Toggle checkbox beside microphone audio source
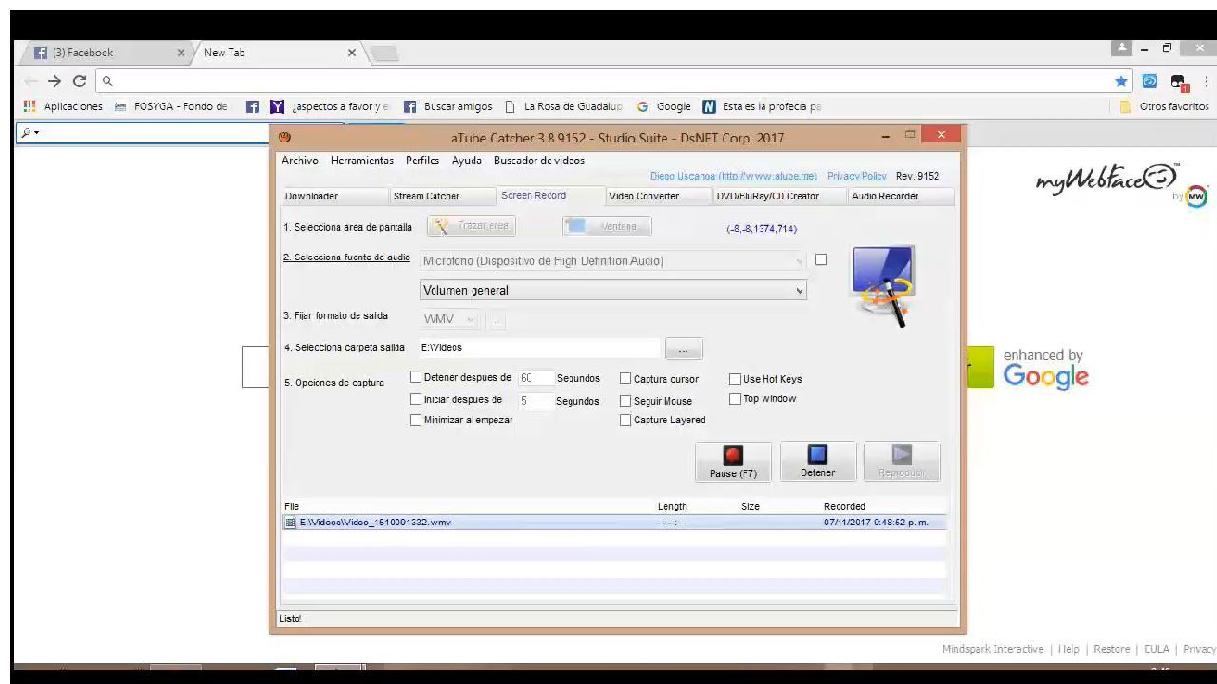Screen dimensions: 1217x684 tap(821, 259)
